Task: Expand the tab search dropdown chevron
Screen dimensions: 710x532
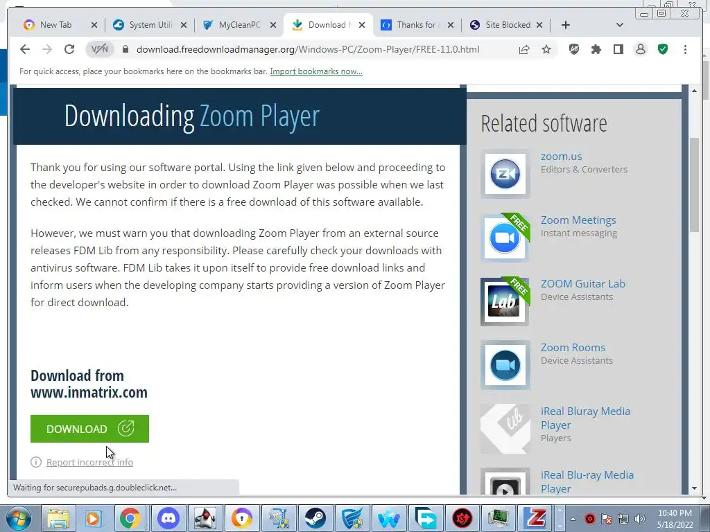Action: (x=620, y=25)
